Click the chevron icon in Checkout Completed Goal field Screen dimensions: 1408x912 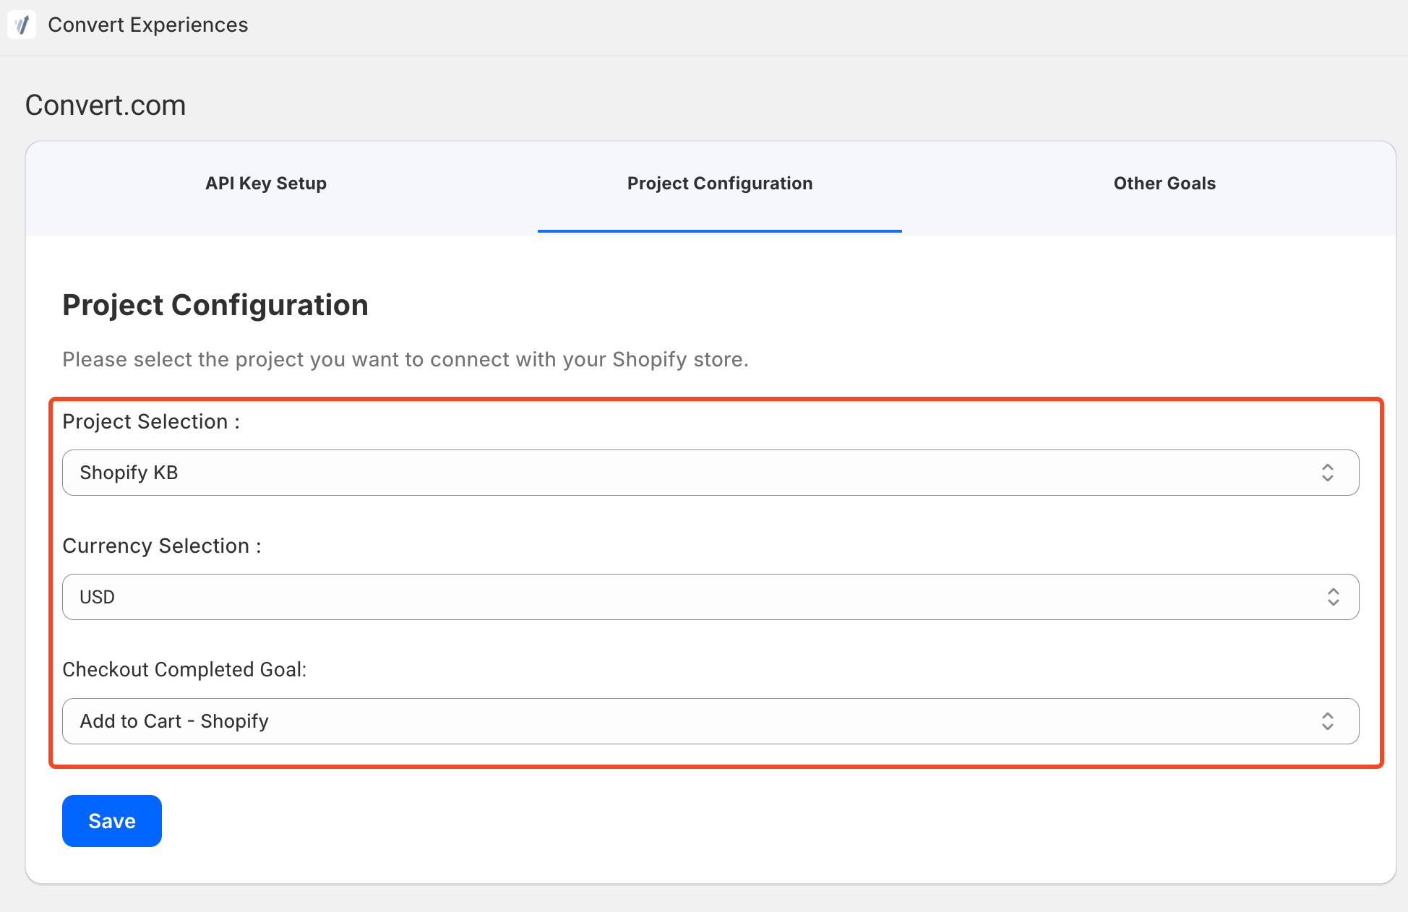1327,721
